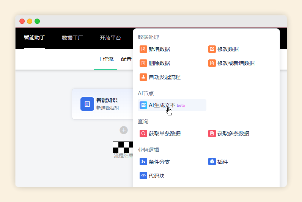Click the 新增数据 orange icon
The image size is (302, 202).
click(x=143, y=49)
